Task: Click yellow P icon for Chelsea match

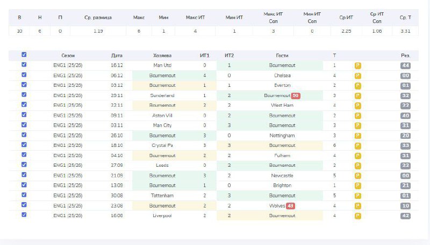Action: (357, 76)
